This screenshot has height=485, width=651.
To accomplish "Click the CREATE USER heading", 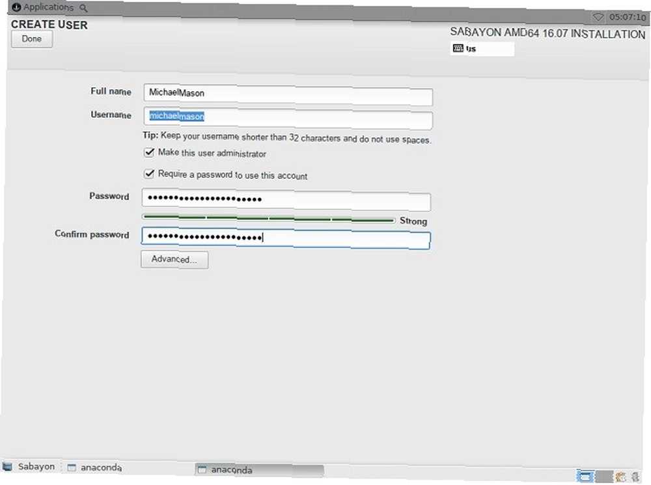I will click(49, 25).
